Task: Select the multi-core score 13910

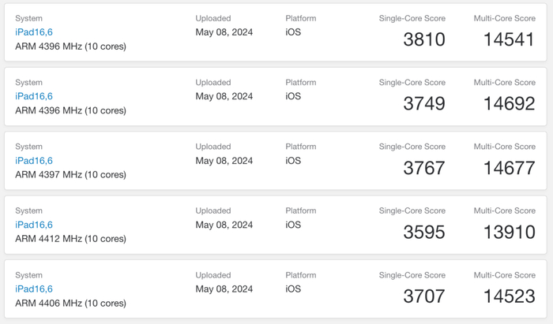Action: 508,233
